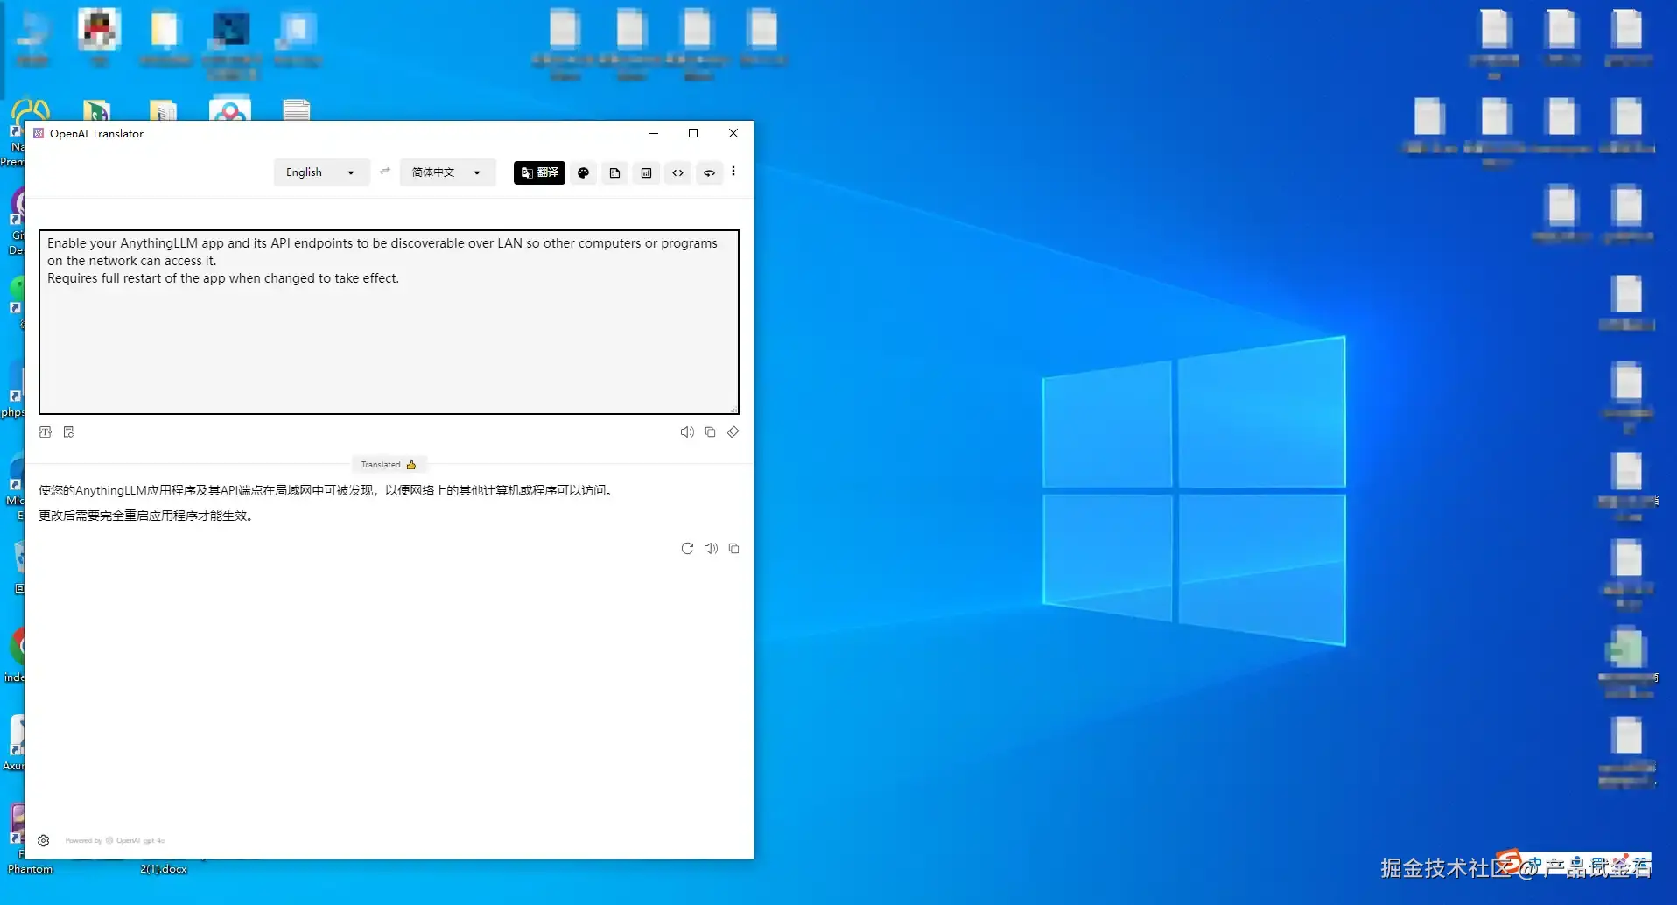This screenshot has height=905, width=1677.
Task: Click the Translated thumbs-up badge
Action: [389, 465]
